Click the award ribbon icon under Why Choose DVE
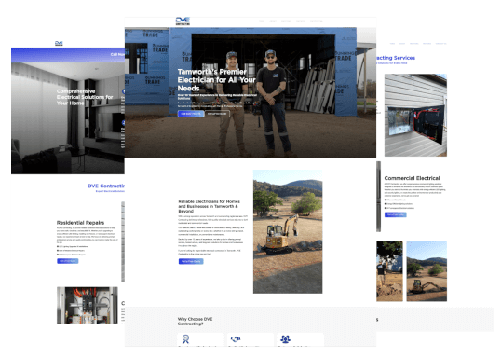 [x=185, y=338]
